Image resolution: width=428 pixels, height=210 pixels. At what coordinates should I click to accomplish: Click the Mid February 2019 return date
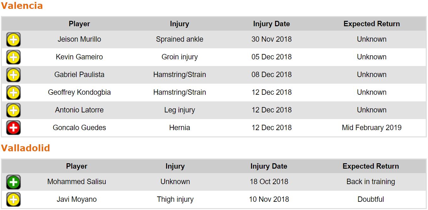(372, 128)
